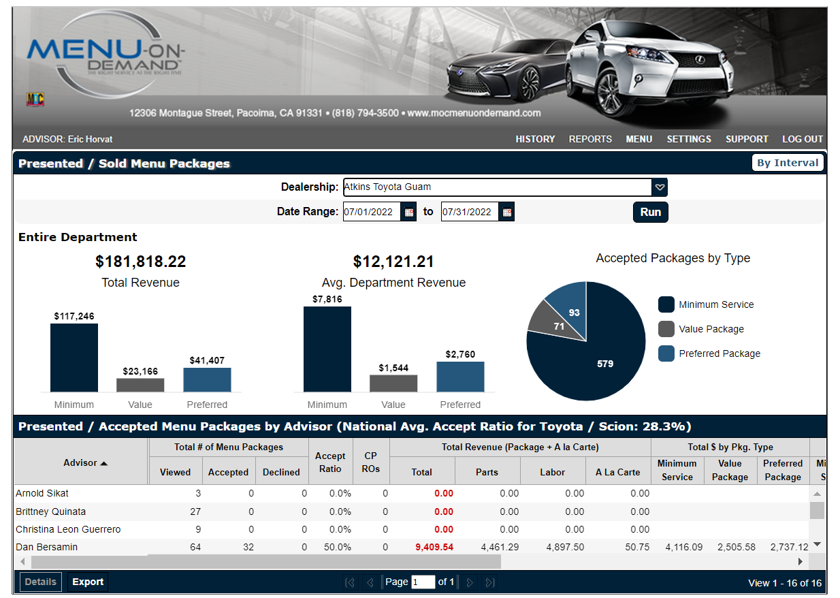This screenshot has height=598, width=840.
Task: Go to first page pager icon
Action: coord(350,582)
